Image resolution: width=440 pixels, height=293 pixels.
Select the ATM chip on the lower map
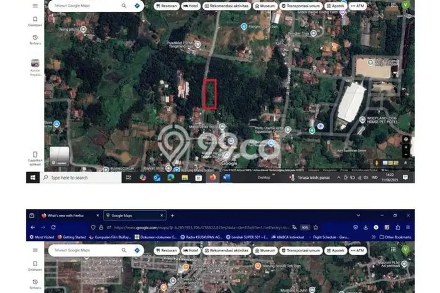coord(358,250)
